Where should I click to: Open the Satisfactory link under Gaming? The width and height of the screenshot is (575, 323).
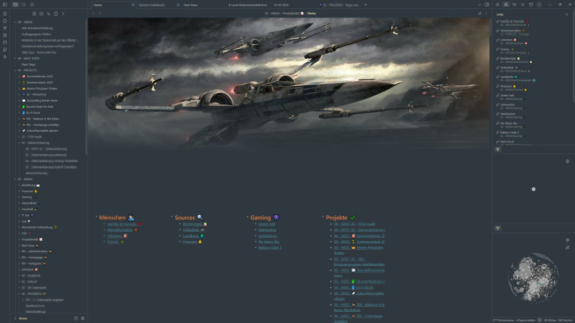267,236
